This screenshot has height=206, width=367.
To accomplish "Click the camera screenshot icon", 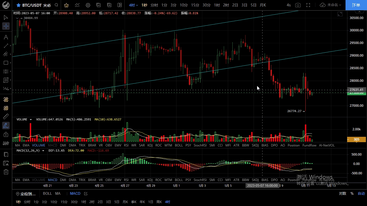I will (x=298, y=5).
